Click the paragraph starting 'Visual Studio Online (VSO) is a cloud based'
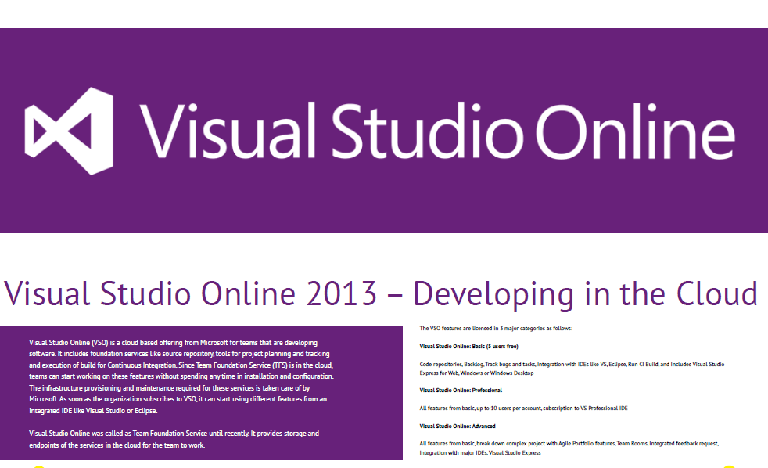 pos(181,376)
